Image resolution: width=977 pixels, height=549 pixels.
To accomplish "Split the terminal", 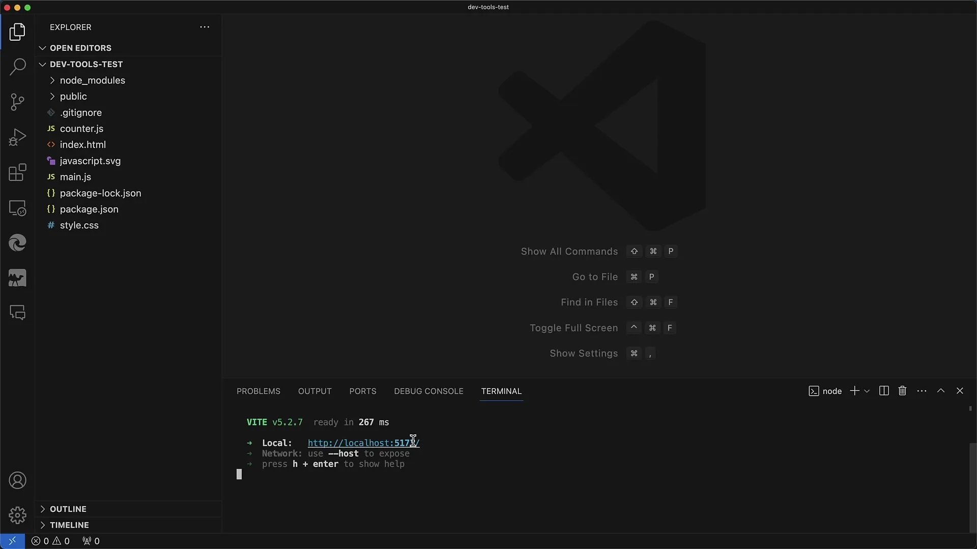I will [884, 391].
